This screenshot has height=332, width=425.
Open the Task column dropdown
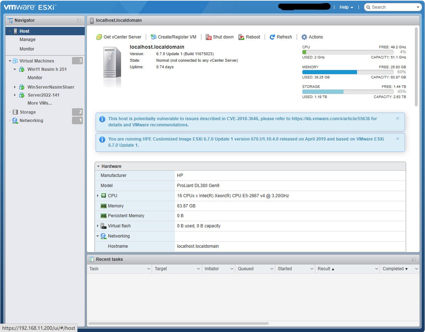(149, 269)
